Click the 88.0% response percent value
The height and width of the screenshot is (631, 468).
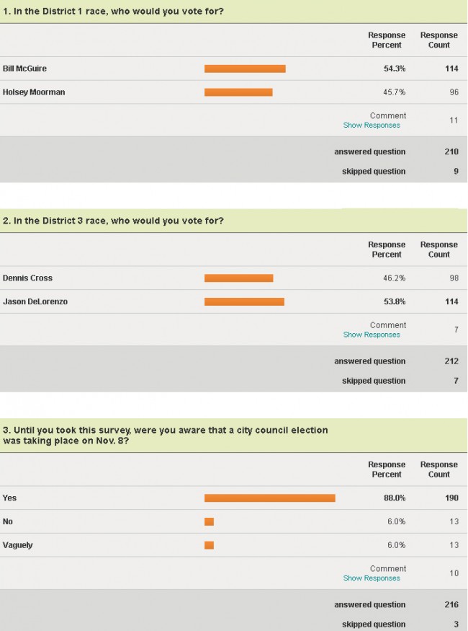click(x=395, y=498)
